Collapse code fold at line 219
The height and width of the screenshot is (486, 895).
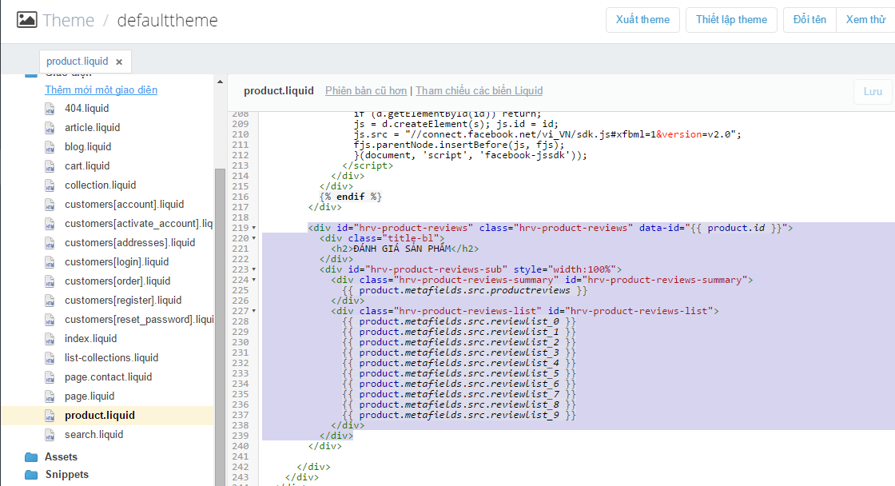(254, 228)
